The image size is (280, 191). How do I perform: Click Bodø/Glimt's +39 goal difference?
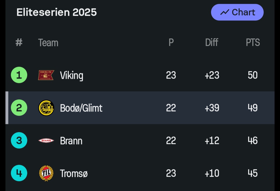pyautogui.click(x=212, y=108)
